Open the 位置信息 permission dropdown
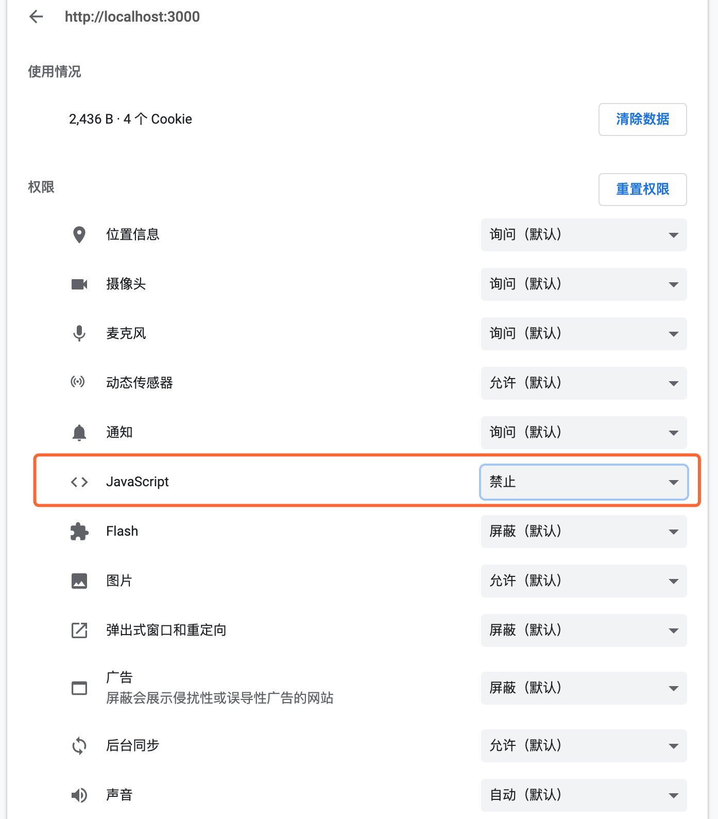Viewport: 718px width, 819px height. (584, 235)
